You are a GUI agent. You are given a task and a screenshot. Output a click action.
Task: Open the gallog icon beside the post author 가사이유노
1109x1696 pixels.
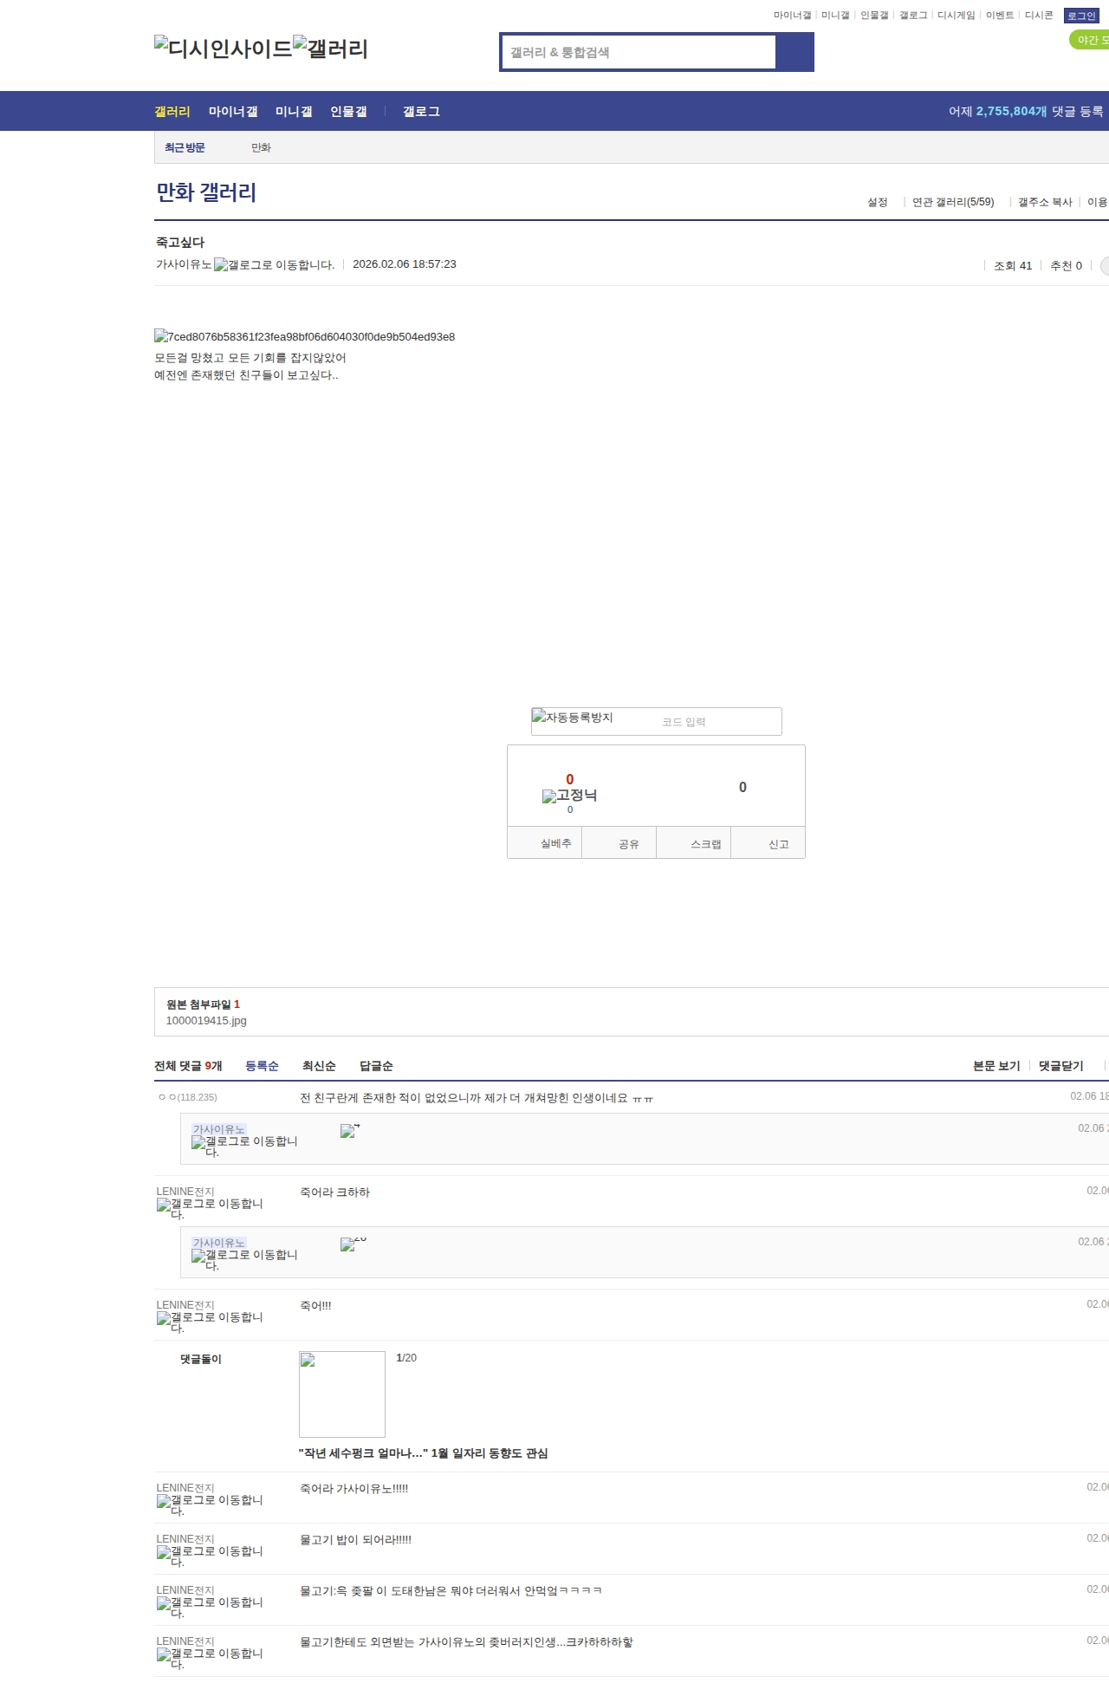click(274, 265)
